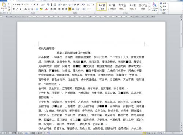Open font dialog launcher

click(x=56, y=13)
